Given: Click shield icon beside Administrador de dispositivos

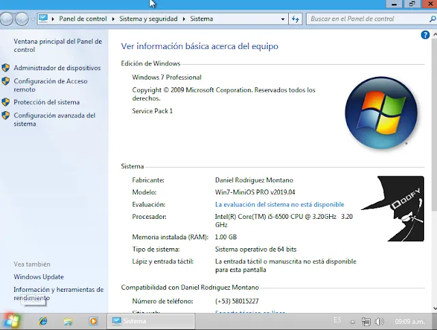Looking at the screenshot, I should (x=5, y=68).
